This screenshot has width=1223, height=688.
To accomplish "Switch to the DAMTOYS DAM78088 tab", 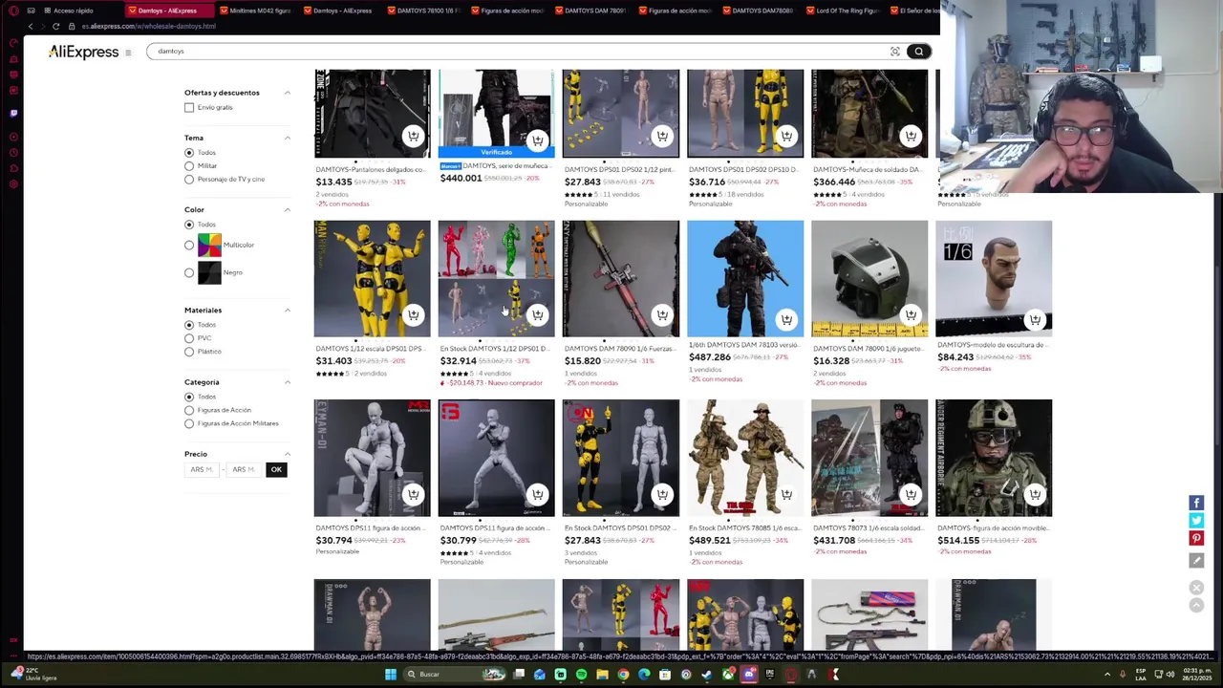I will tap(762, 11).
